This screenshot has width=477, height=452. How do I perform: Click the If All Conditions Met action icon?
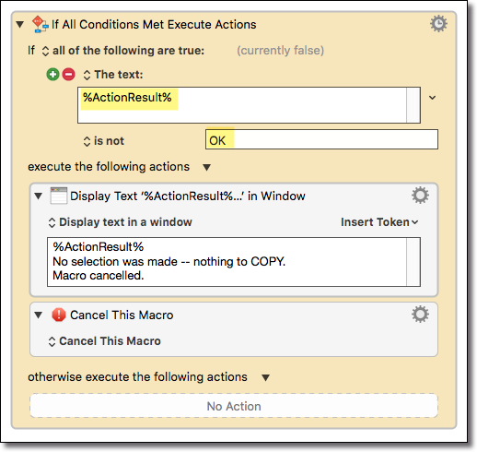[41, 24]
